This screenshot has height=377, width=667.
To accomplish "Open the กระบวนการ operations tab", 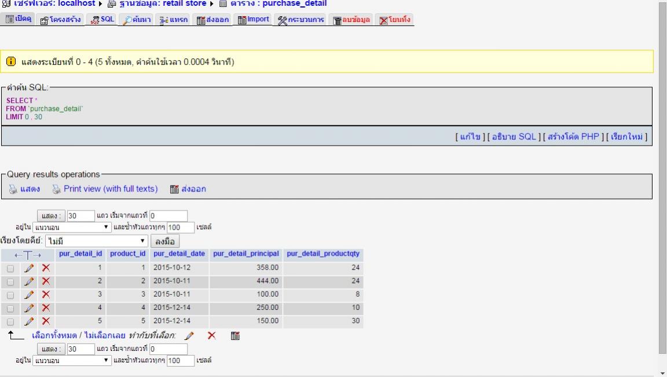I will (300, 20).
